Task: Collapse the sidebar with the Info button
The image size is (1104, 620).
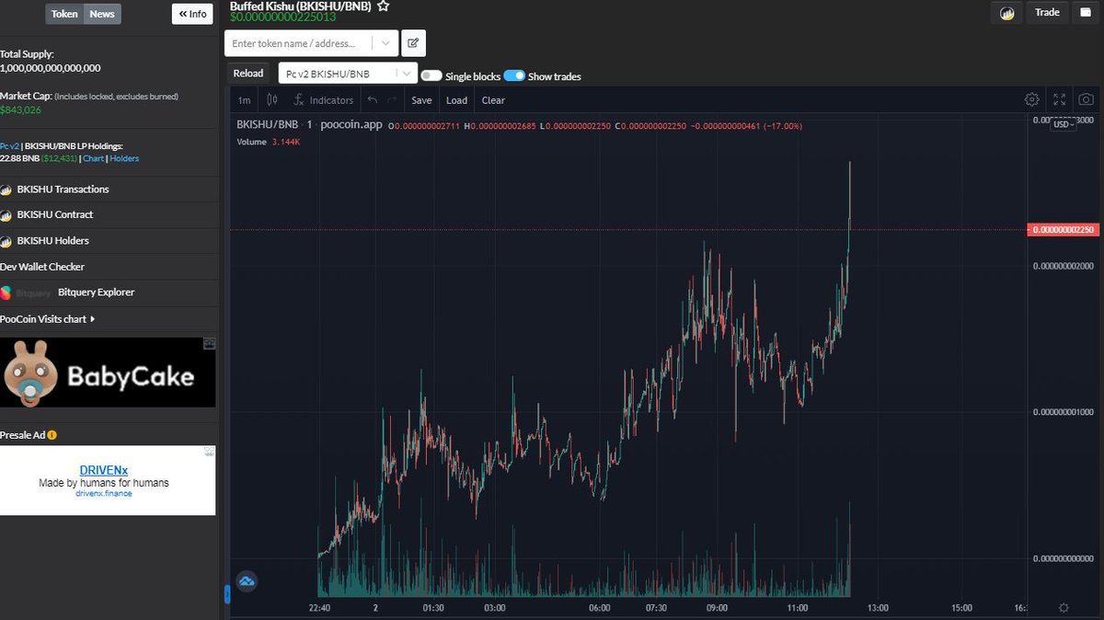Action: pos(192,14)
